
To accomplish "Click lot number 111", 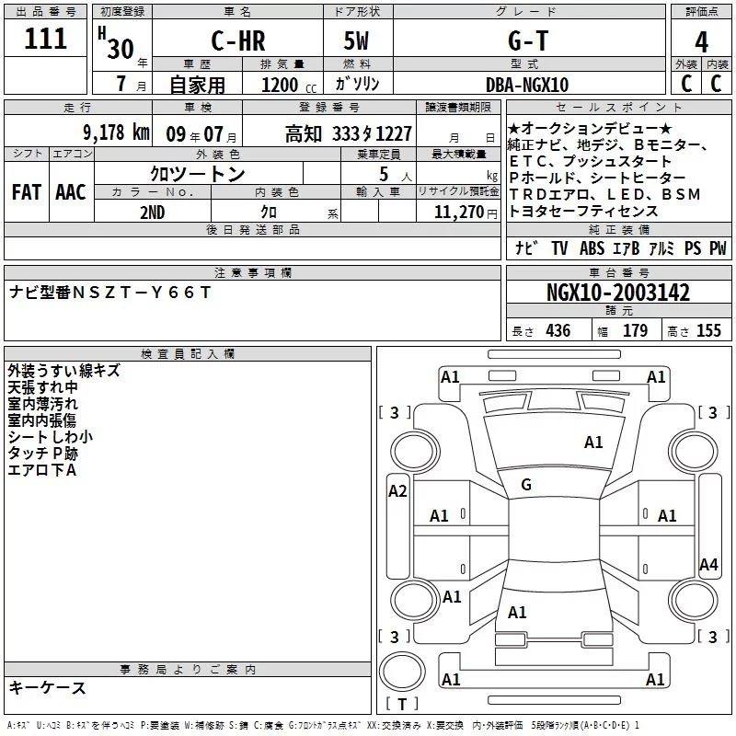I will [45, 38].
